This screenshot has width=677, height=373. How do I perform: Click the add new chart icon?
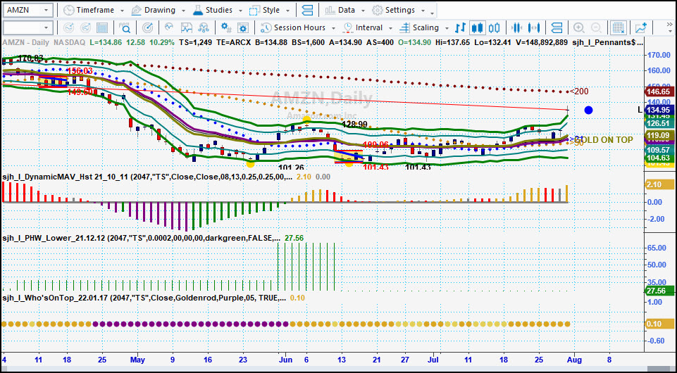(641, 28)
